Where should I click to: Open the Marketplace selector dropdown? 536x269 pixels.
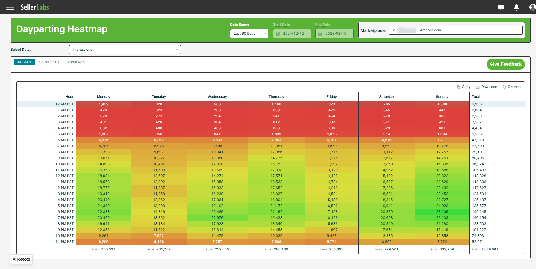click(456, 30)
